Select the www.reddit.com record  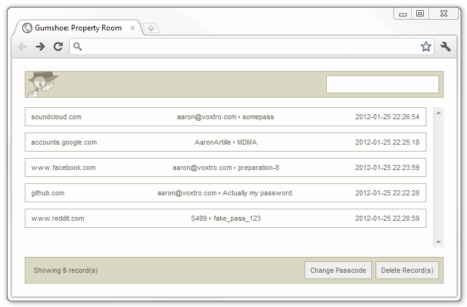pos(225,218)
